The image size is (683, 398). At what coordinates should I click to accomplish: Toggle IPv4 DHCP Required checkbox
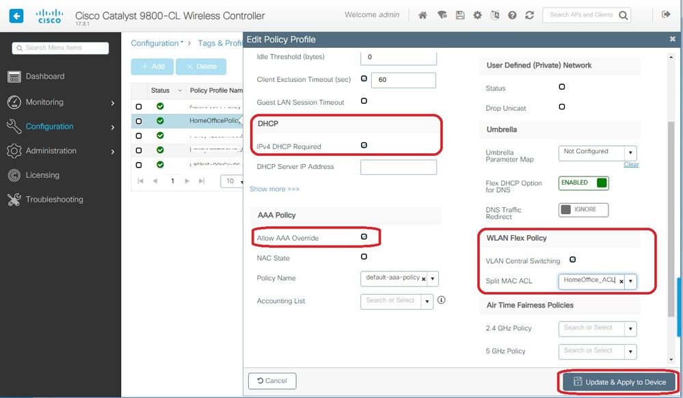(x=364, y=145)
